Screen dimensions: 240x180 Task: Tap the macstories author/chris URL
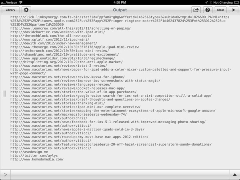(x=49, y=118)
